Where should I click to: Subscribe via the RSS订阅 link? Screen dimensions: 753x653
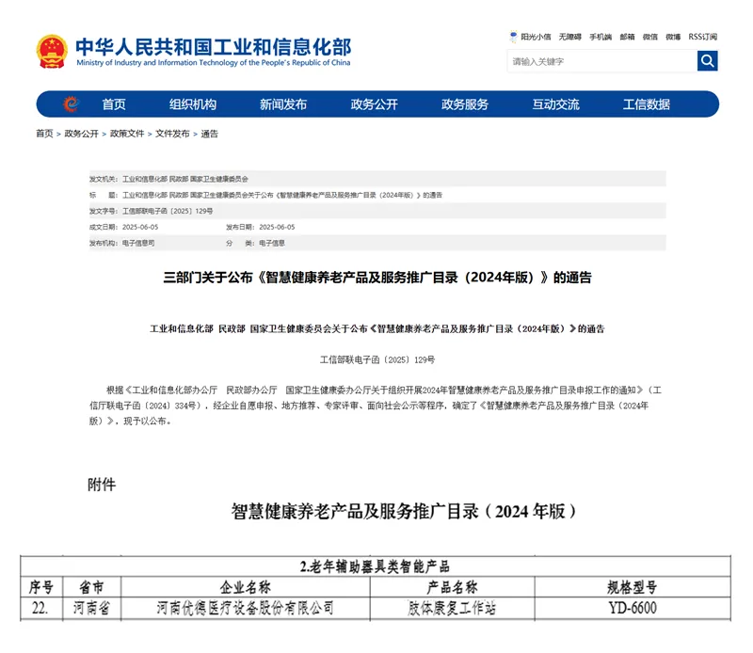[x=700, y=37]
